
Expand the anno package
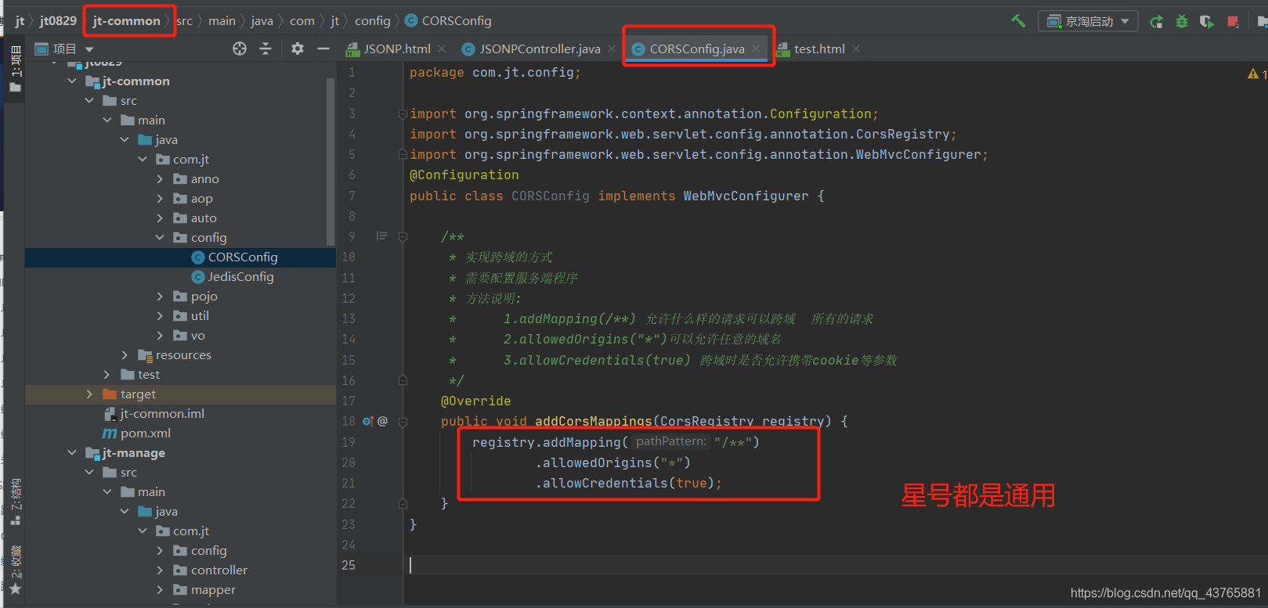(160, 178)
